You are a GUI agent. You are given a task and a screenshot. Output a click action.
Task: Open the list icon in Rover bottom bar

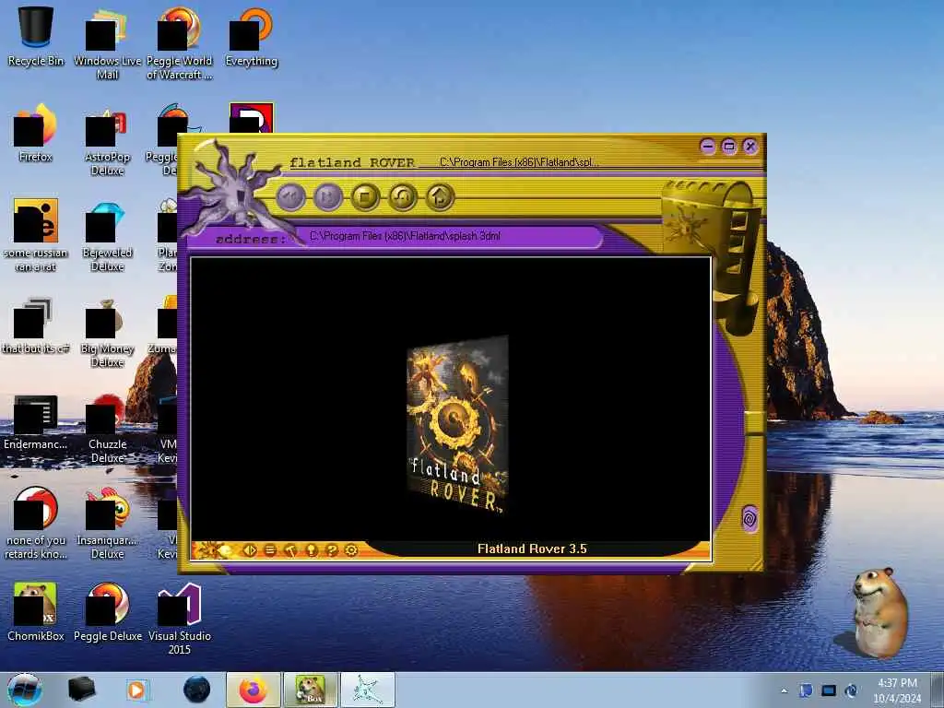click(x=270, y=549)
